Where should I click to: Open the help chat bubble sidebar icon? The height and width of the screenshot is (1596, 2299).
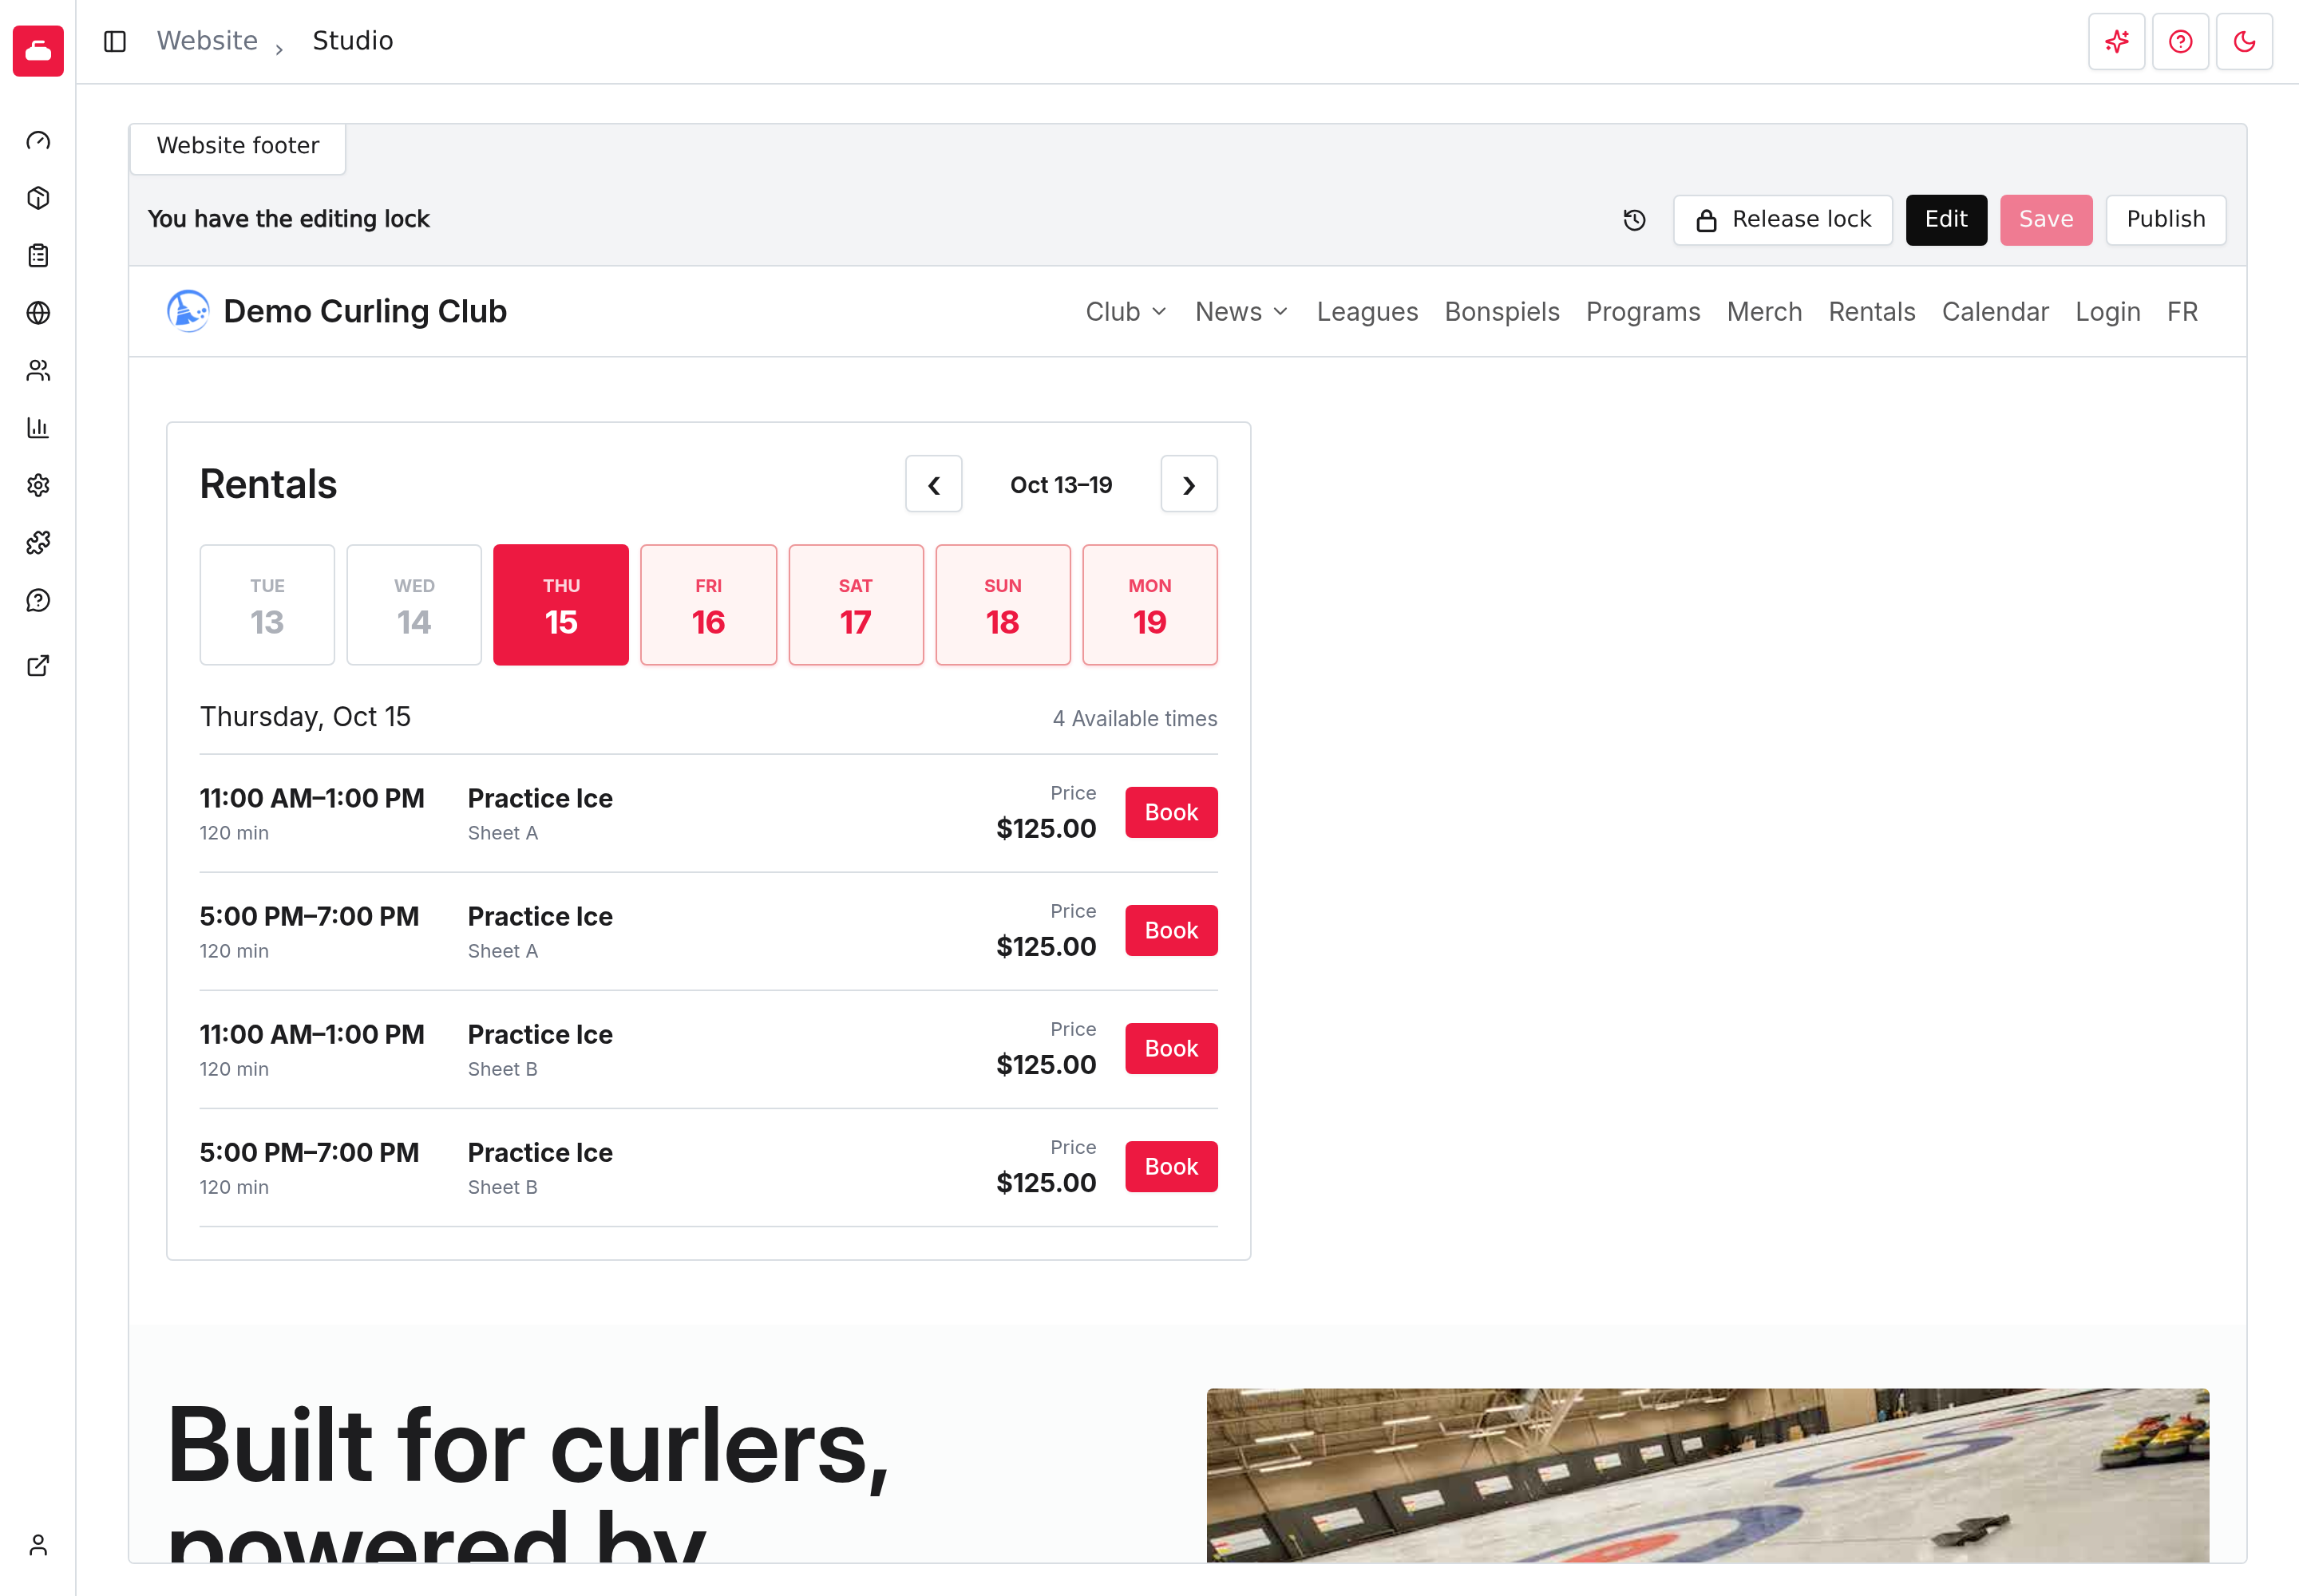coord(38,600)
